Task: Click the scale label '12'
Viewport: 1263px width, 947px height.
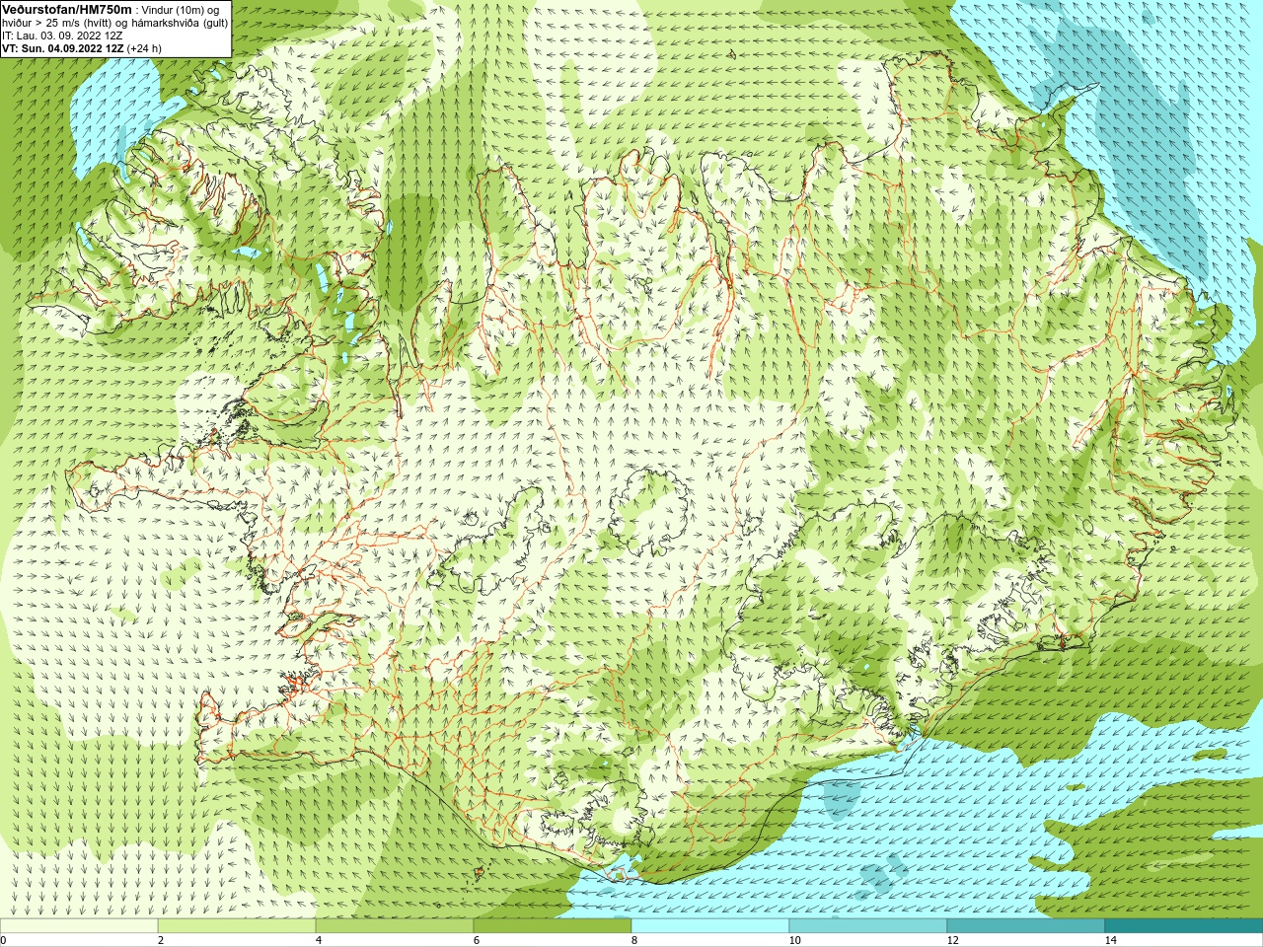Action: pyautogui.click(x=952, y=940)
